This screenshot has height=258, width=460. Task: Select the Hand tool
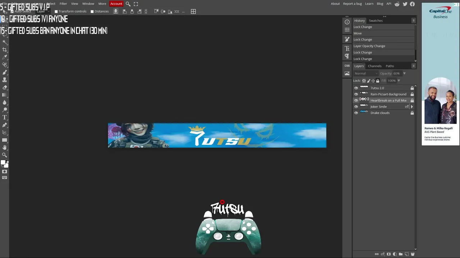[x=5, y=148]
